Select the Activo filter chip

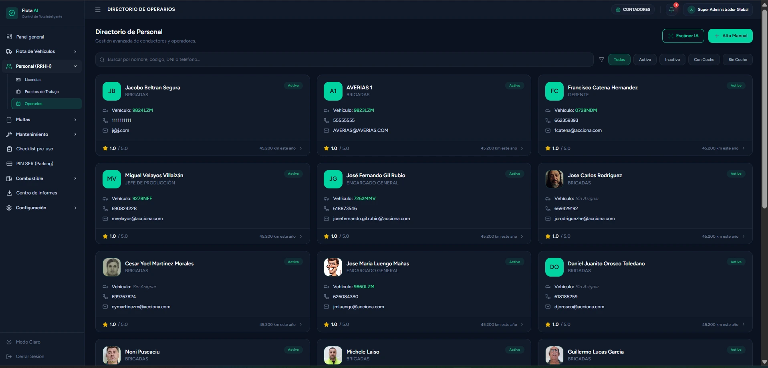pos(645,60)
